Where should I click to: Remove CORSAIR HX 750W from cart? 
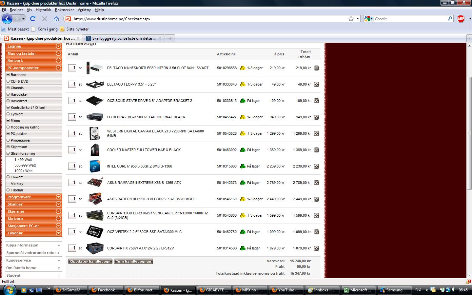[x=316, y=248]
